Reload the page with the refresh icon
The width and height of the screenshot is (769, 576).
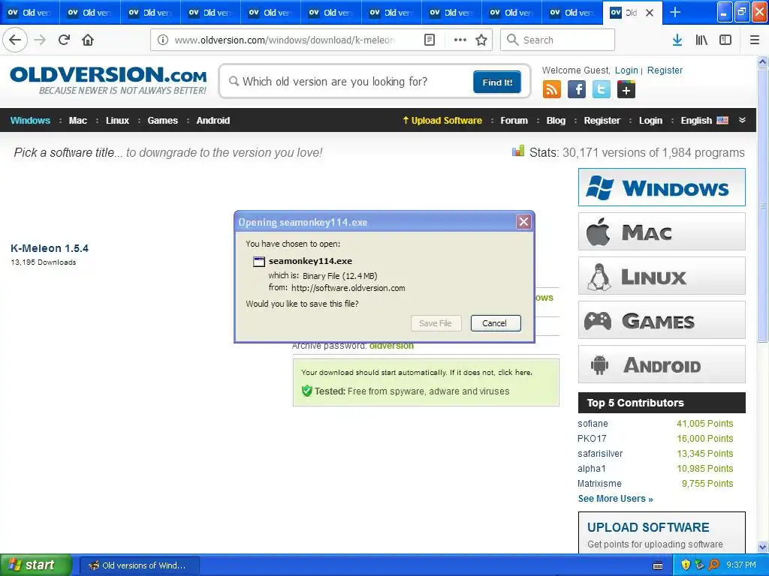tap(64, 40)
